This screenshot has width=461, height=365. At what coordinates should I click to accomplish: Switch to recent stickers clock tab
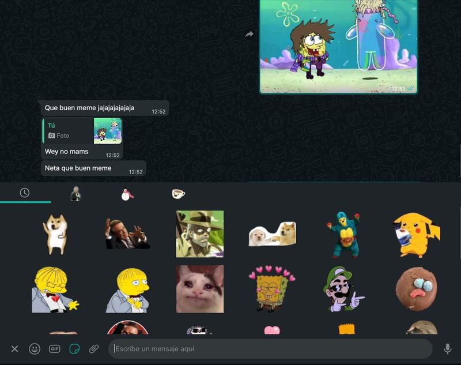coord(25,193)
